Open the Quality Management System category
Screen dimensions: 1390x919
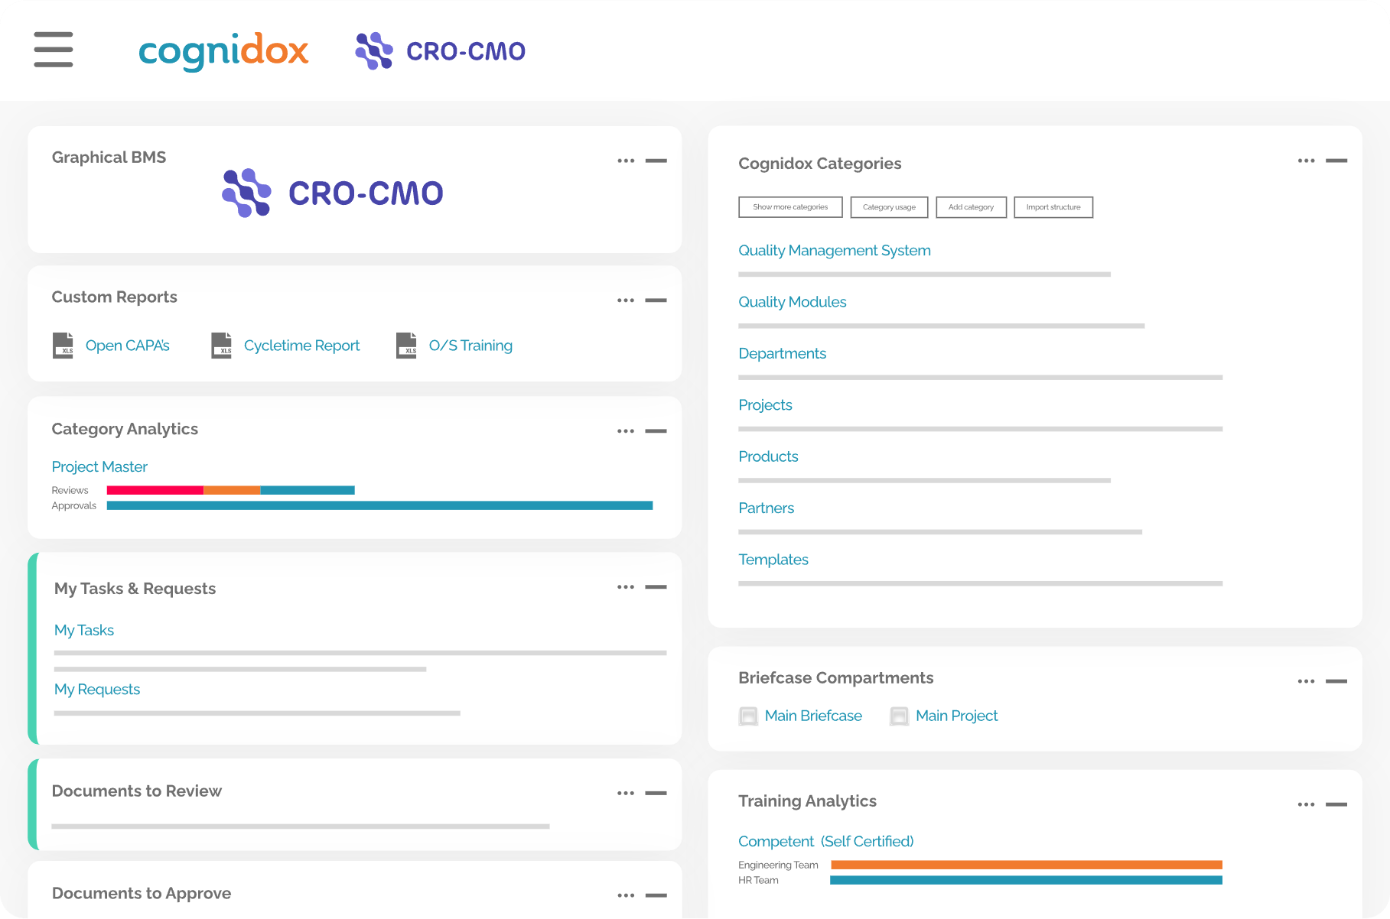coord(834,251)
